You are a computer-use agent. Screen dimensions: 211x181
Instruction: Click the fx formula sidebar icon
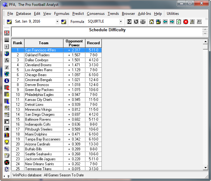pos(7,60)
